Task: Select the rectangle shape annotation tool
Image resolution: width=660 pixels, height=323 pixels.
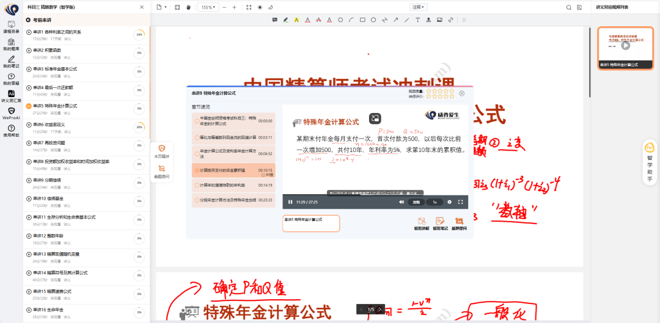Action: pyautogui.click(x=362, y=20)
